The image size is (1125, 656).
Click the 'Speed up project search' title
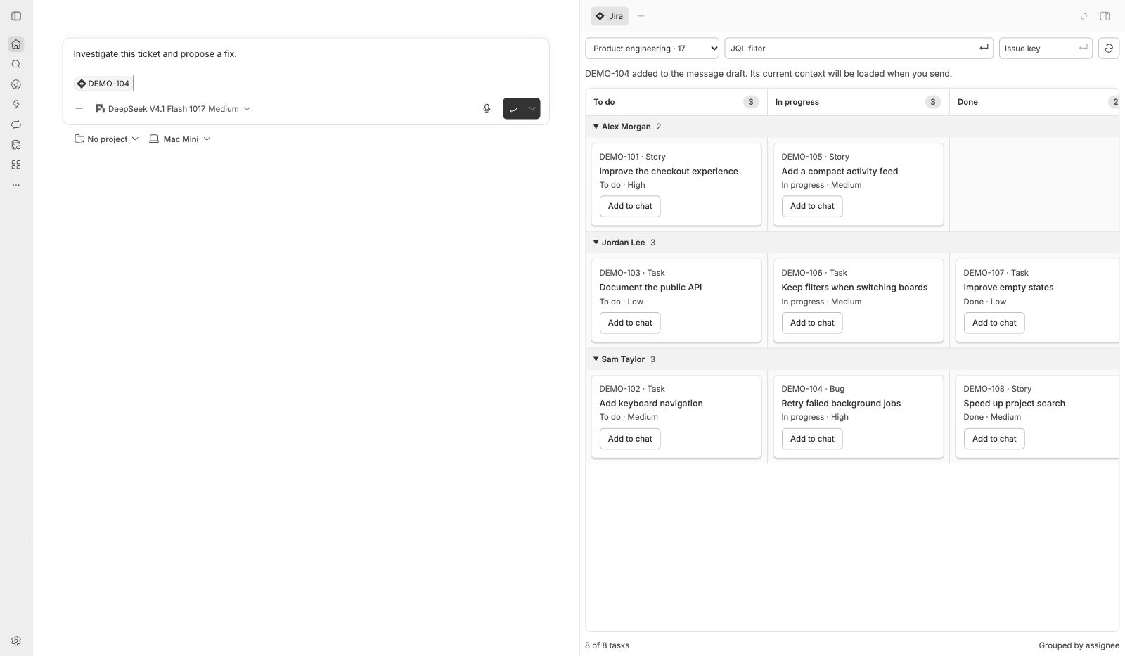pos(1014,404)
